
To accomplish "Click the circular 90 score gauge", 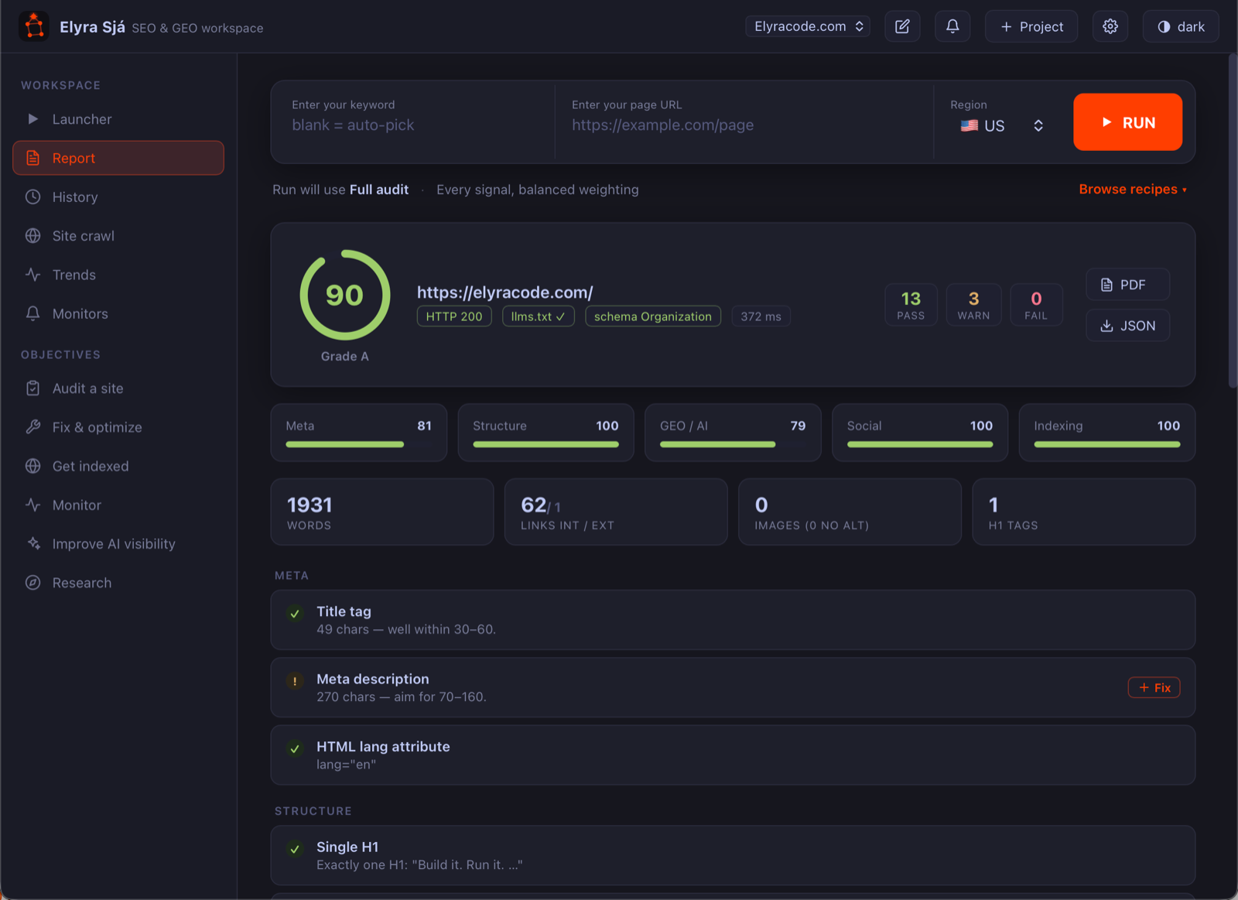I will coord(345,295).
